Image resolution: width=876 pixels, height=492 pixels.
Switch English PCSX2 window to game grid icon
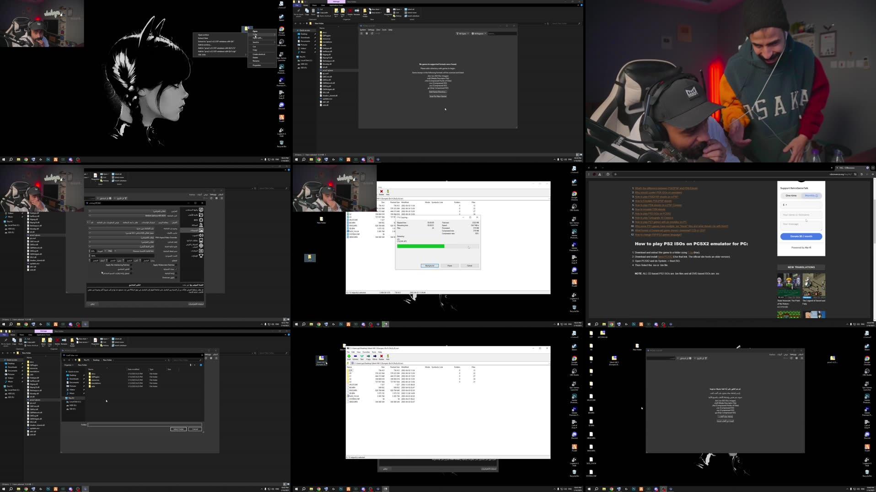tap(366, 33)
